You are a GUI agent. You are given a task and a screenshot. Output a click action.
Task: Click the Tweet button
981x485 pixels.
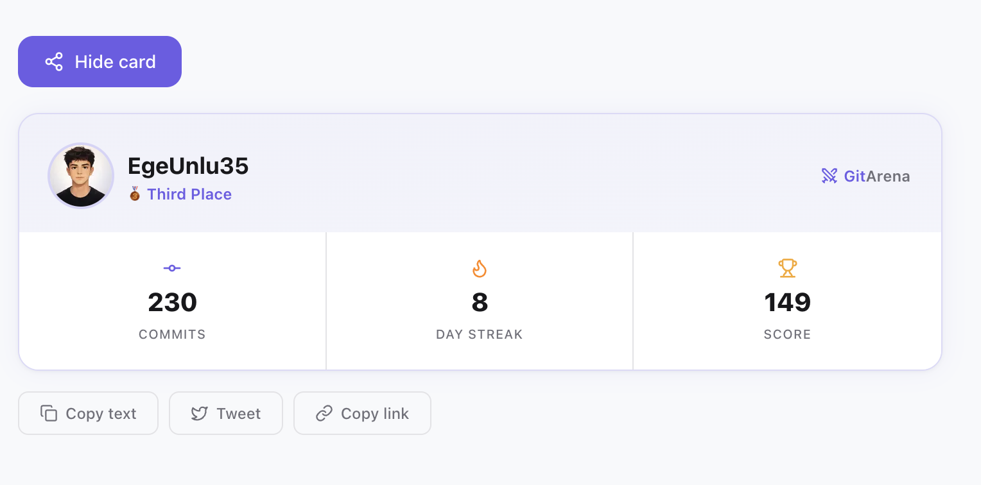226,413
